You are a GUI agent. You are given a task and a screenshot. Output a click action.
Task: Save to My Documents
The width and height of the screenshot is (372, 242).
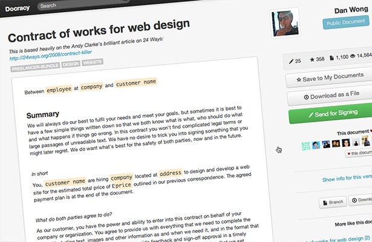(330, 77)
